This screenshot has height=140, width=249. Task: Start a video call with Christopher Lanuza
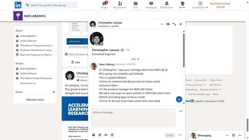pos(168,24)
